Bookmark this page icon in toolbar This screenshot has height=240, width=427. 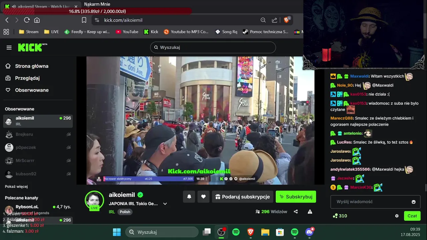click(84, 20)
